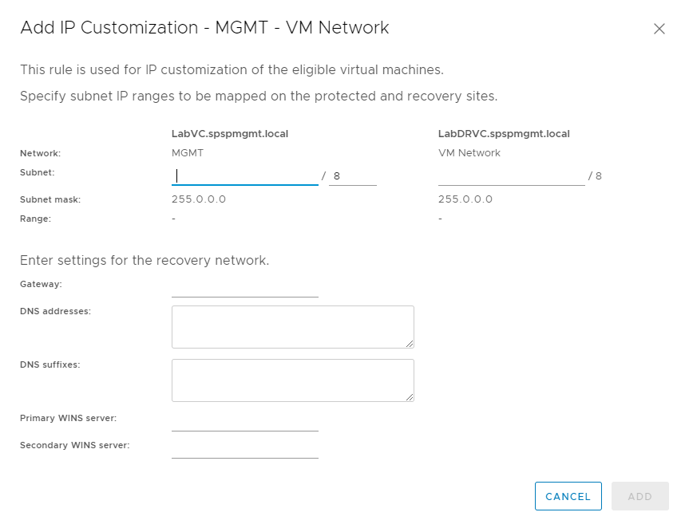Click the LabDRVC recovery site subnet field

tap(511, 175)
